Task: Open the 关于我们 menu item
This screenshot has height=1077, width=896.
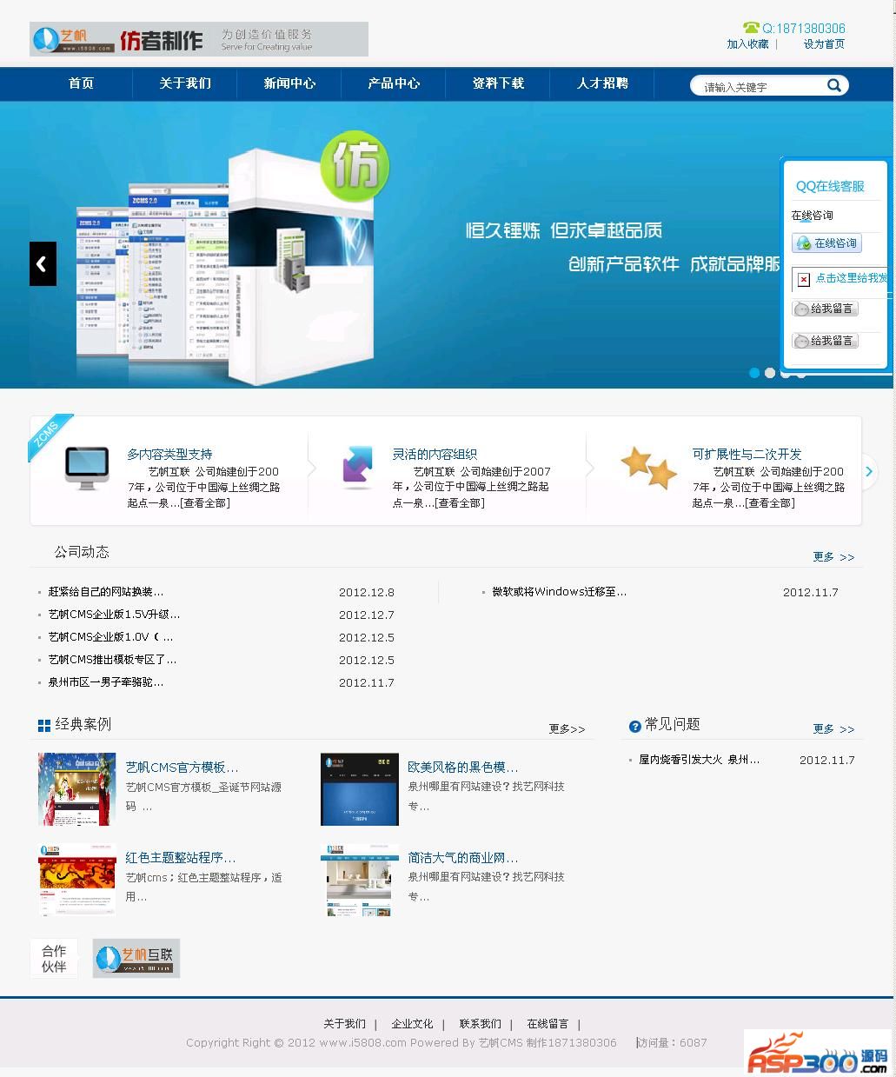Action: pyautogui.click(x=185, y=83)
